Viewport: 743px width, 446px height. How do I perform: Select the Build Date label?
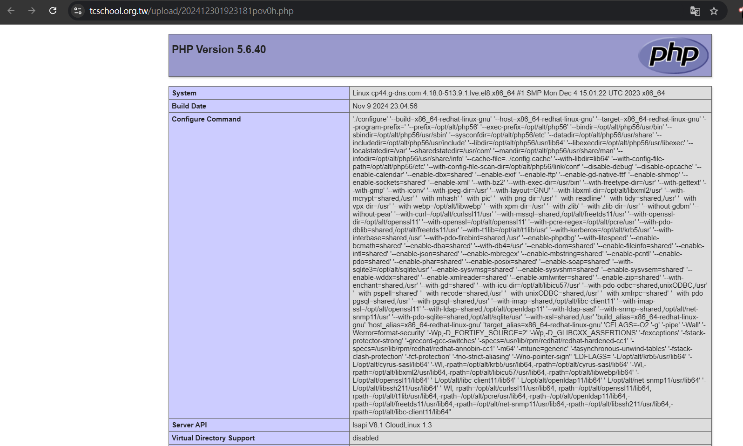[x=189, y=106]
